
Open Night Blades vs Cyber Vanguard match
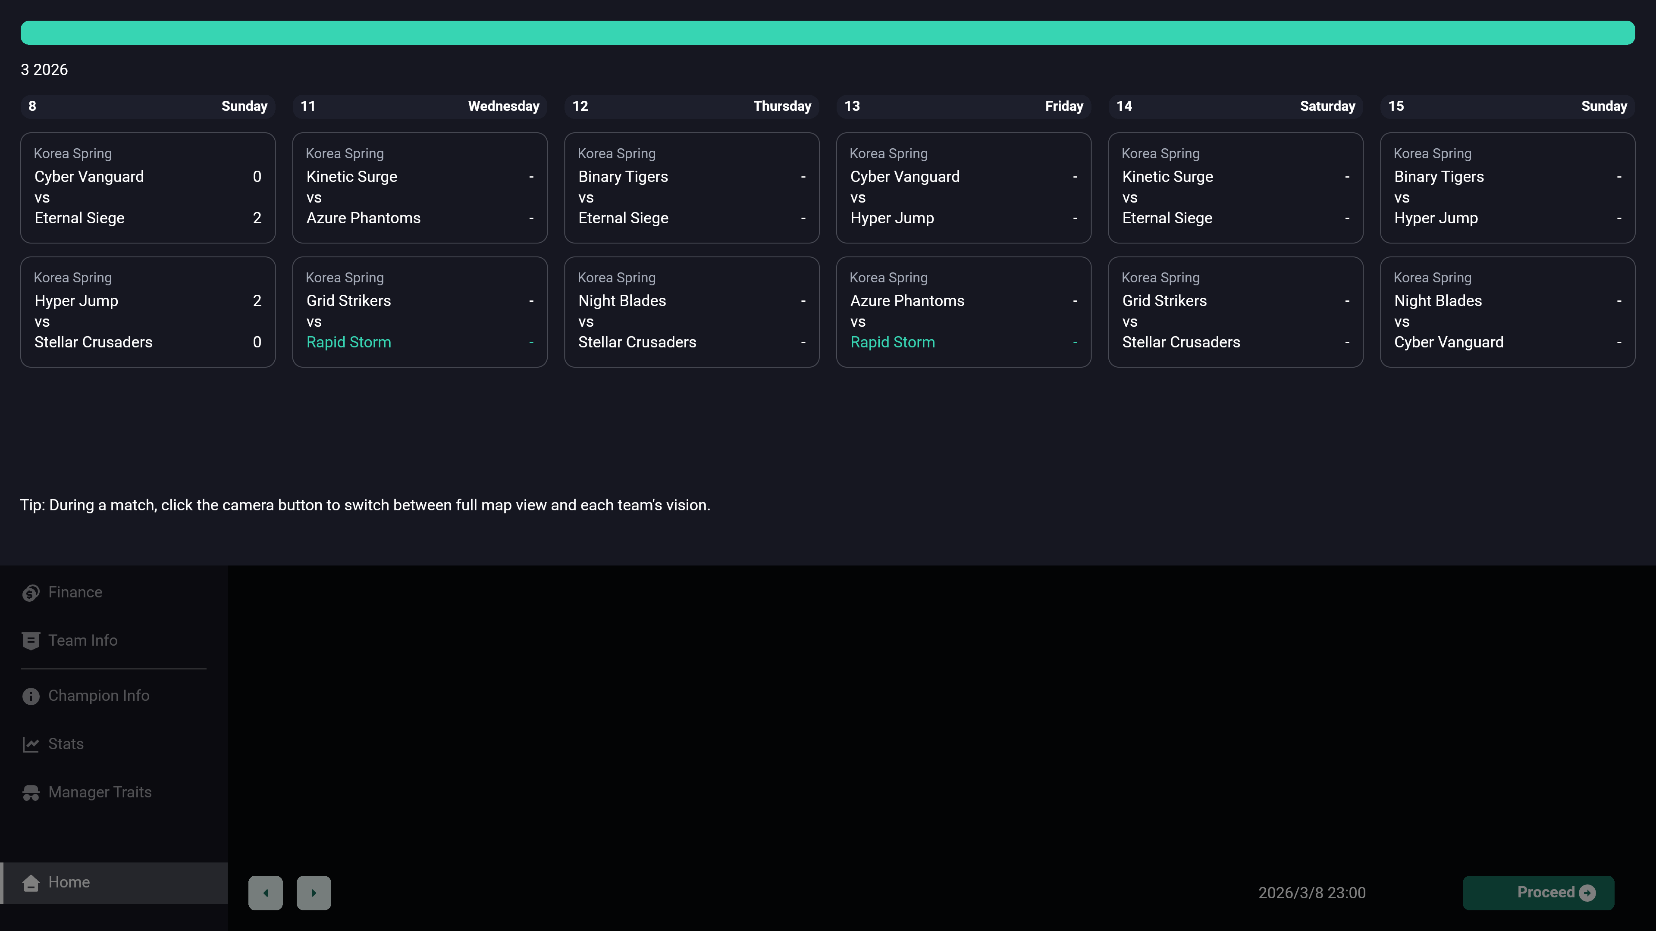(x=1507, y=312)
